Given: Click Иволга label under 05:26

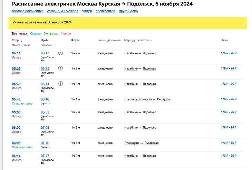Looking at the screenshot, I should coord(17,73).
